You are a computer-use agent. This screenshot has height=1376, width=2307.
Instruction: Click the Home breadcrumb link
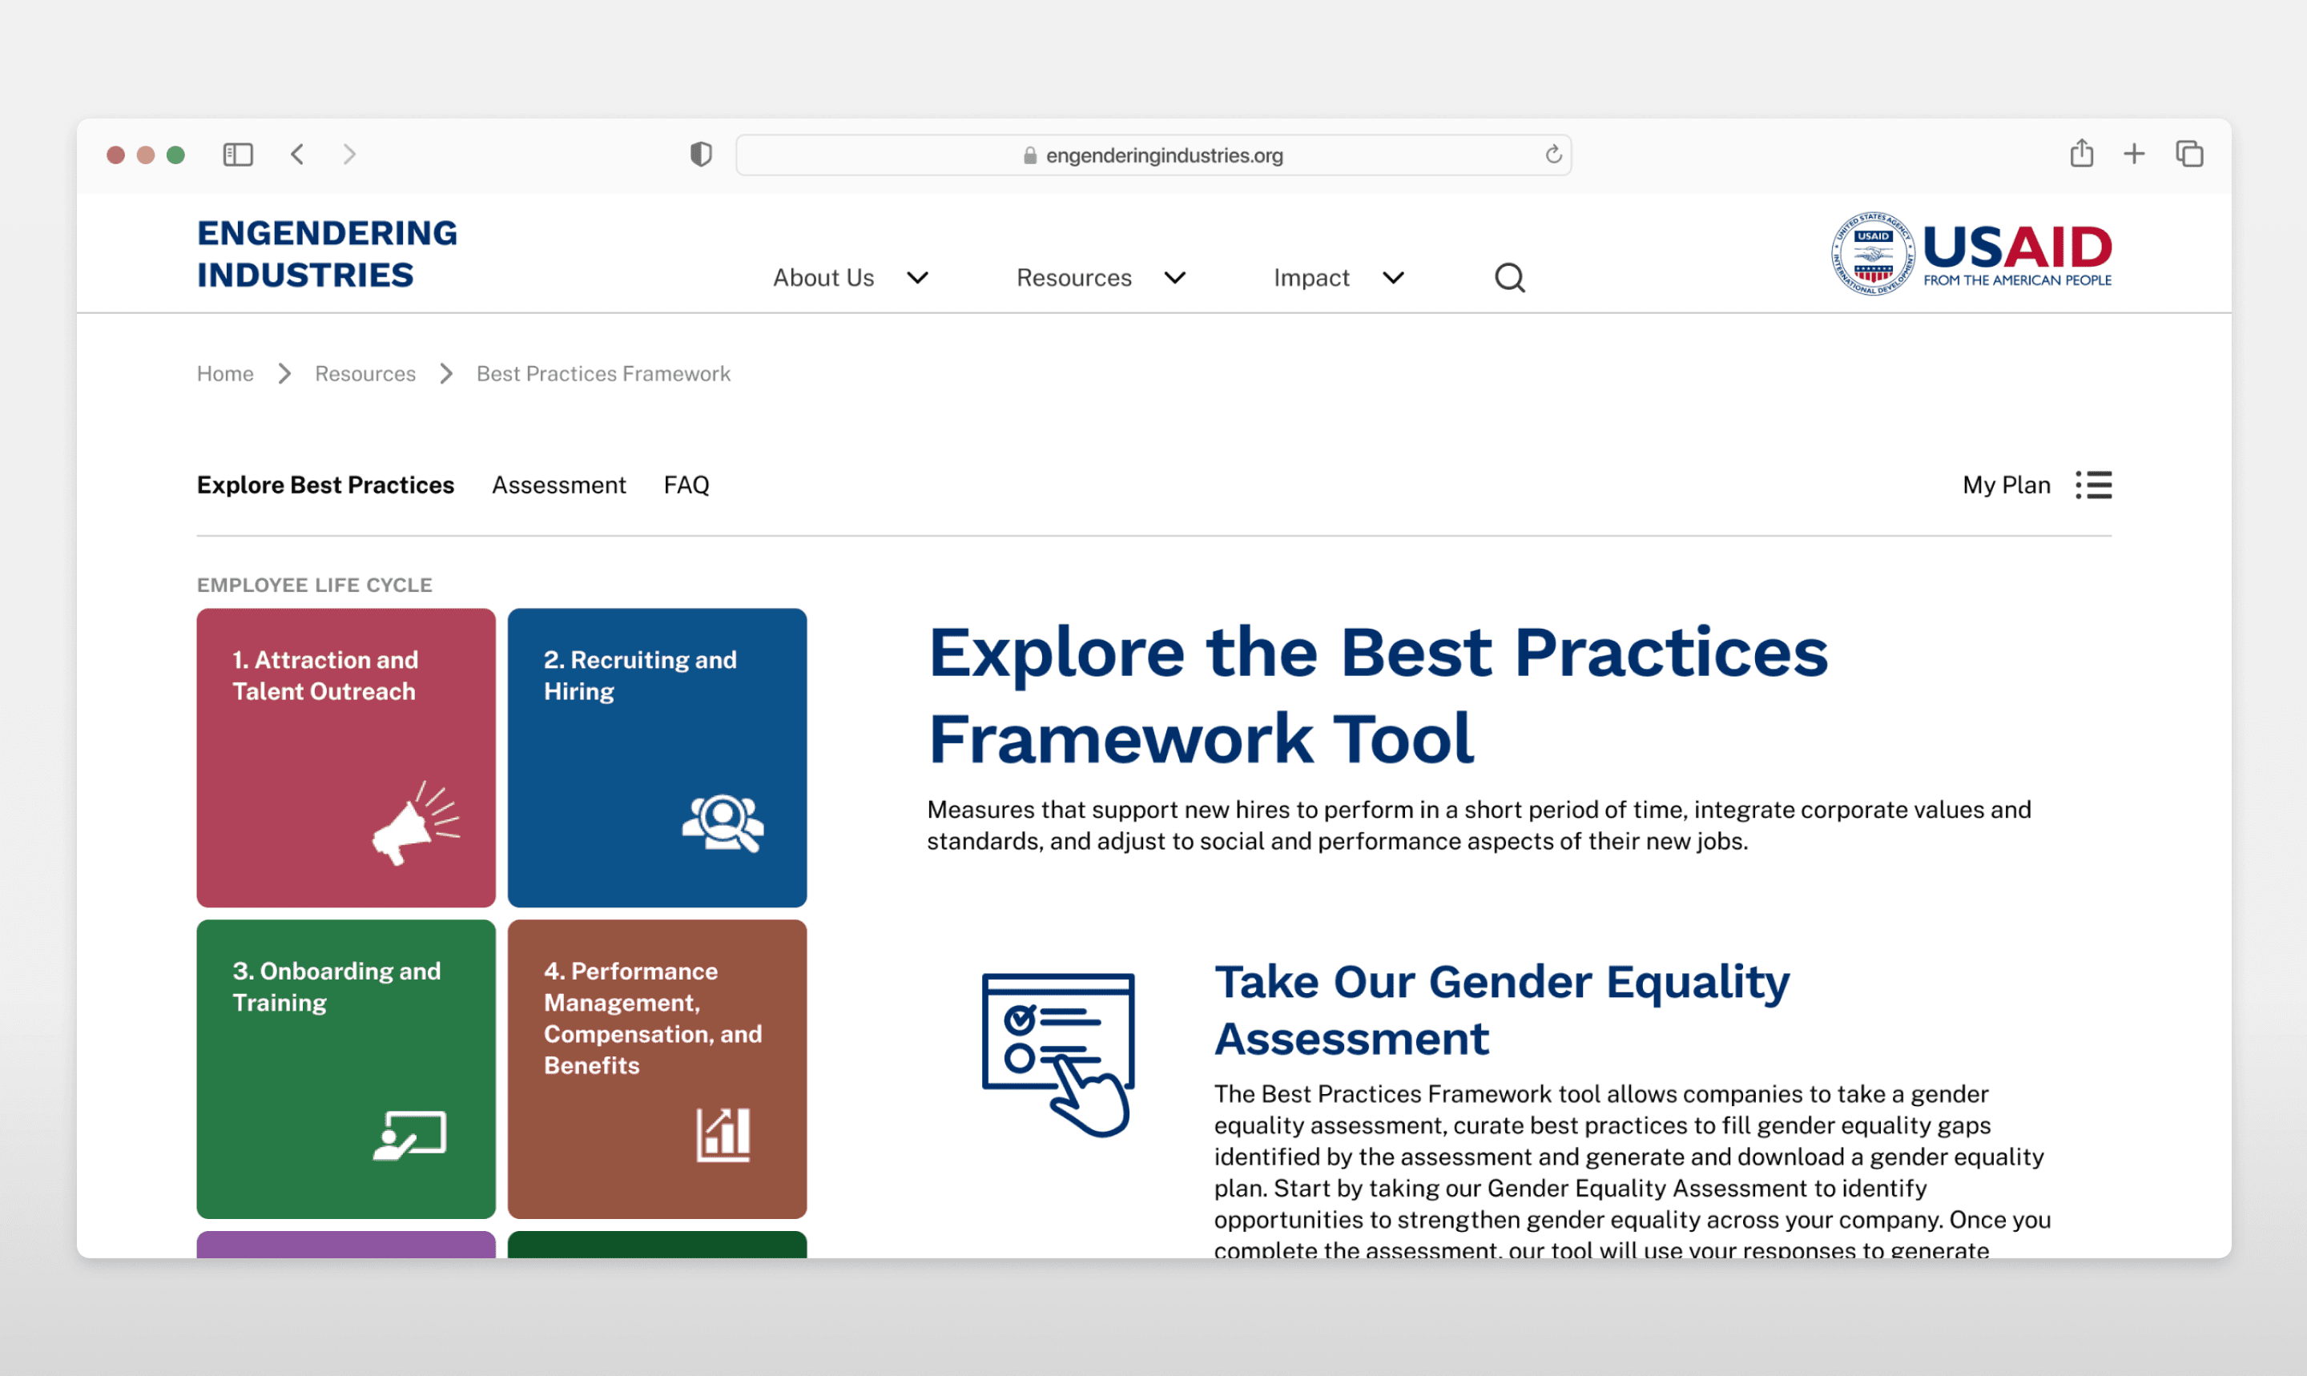224,374
